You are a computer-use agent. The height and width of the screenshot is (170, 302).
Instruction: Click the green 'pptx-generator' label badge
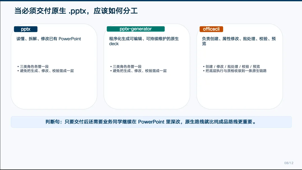pyautogui.click(x=136, y=29)
